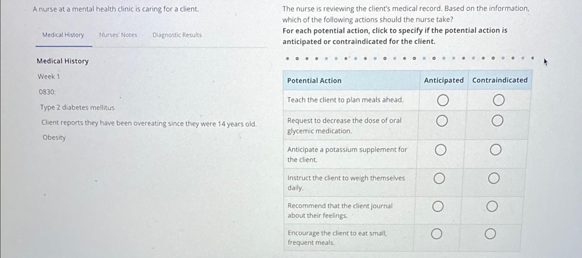Mark 'weigh themselves daily' as Contraindicated
The width and height of the screenshot is (582, 258).
[x=494, y=178]
